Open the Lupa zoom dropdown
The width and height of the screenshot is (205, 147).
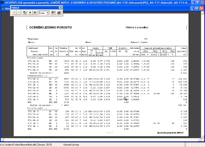coord(48,13)
